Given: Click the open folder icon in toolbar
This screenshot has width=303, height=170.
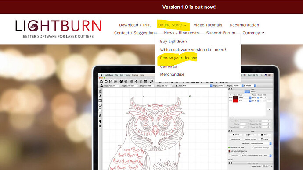Looking at the screenshot, I should point(106,81).
